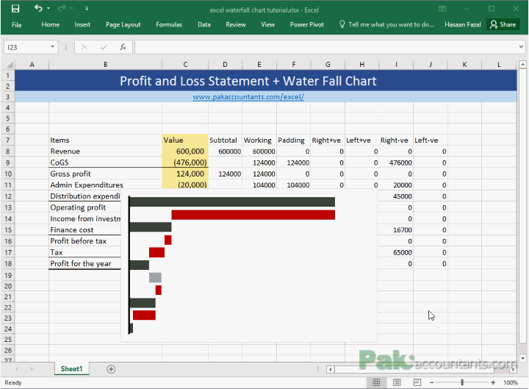Select the Gross profit cell
The image size is (529, 389).
click(x=105, y=174)
